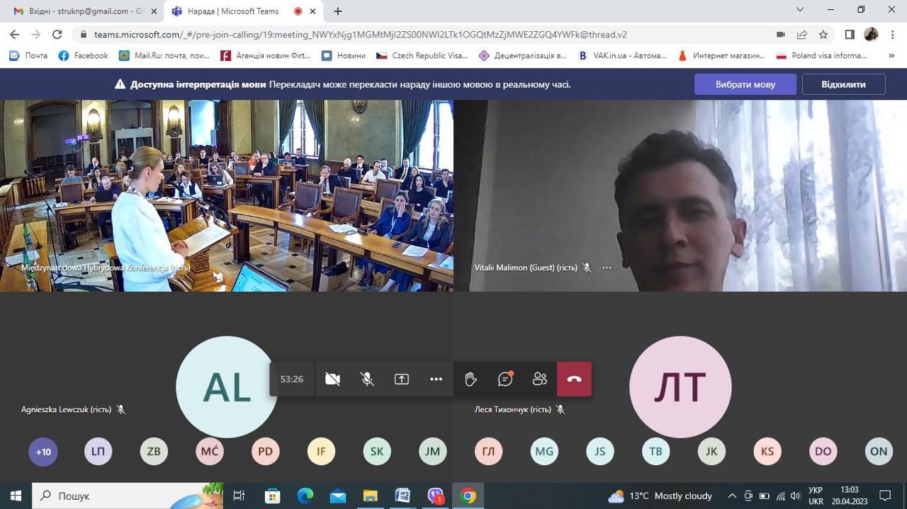Open more actions in call toolbar
Viewport: 907px width, 509px height.
[436, 379]
